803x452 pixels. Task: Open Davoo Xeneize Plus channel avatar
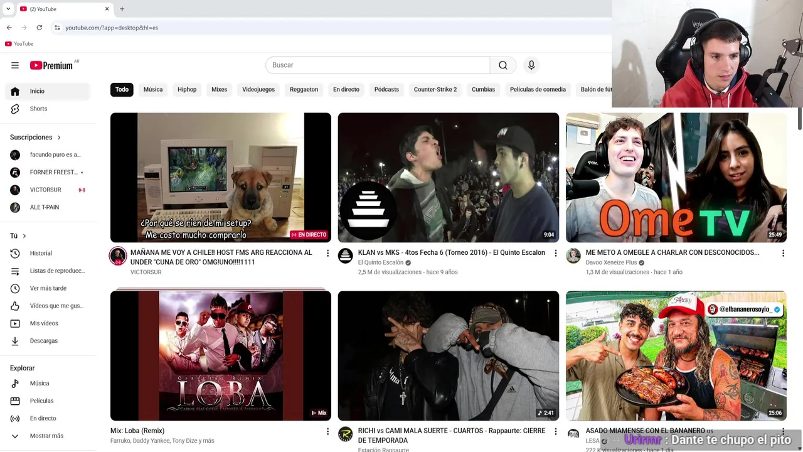point(573,256)
